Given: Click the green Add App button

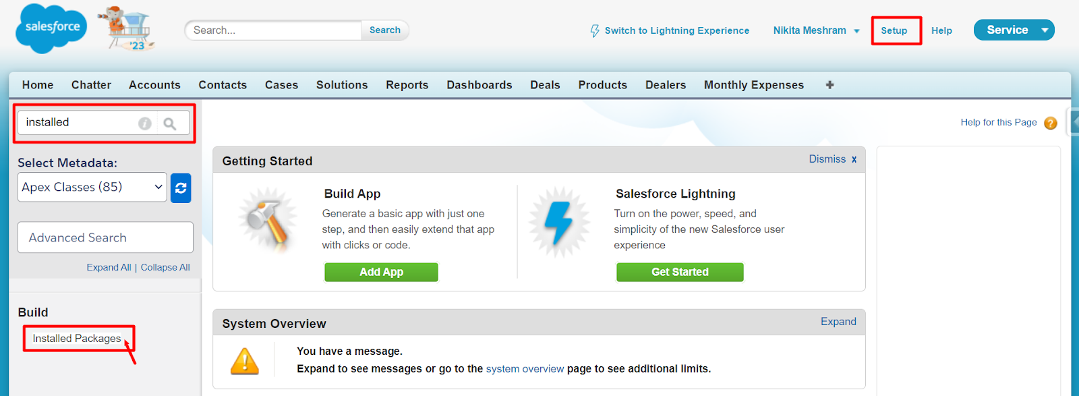Looking at the screenshot, I should (x=382, y=273).
